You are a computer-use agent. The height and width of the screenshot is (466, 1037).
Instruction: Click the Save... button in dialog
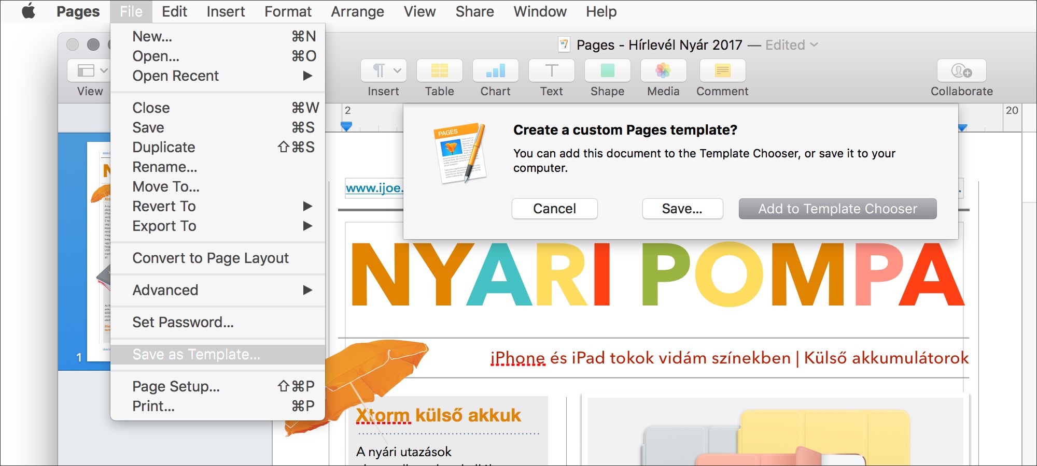[682, 209]
